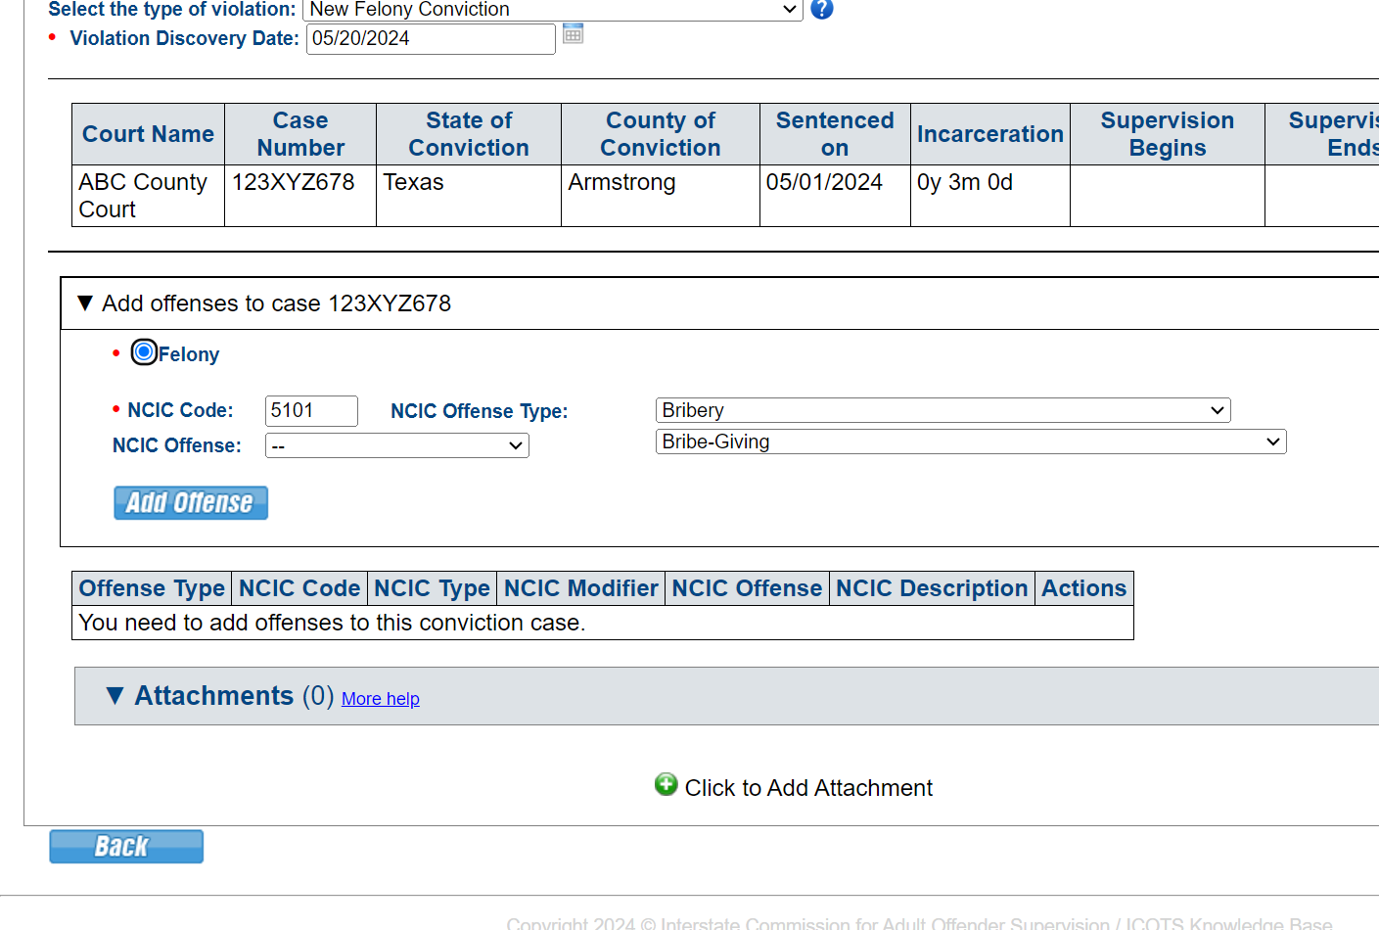Click the Texas state cell

[469, 196]
